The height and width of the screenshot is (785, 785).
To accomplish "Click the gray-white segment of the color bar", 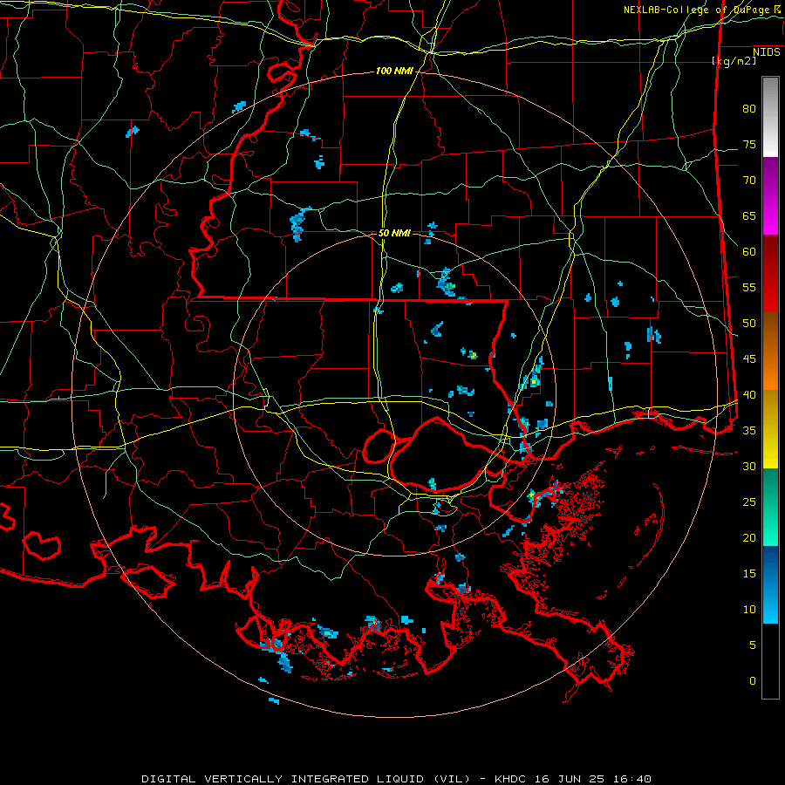I will click(770, 117).
